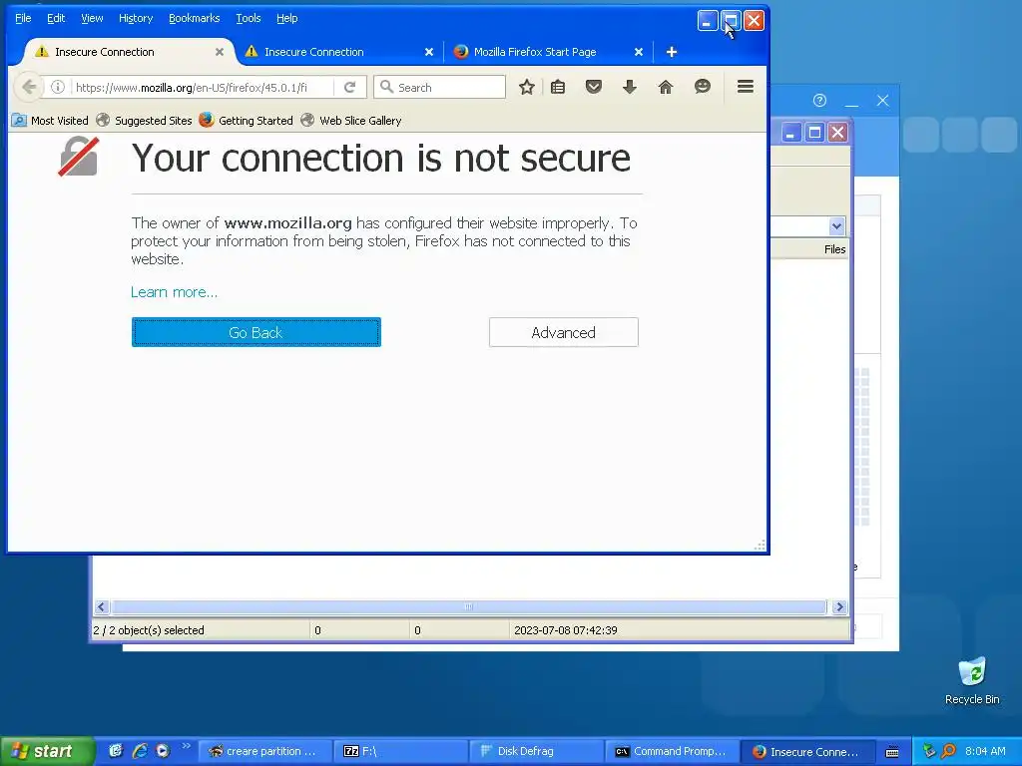Open Getting Started bookmark
The width and height of the screenshot is (1022, 766).
247,121
